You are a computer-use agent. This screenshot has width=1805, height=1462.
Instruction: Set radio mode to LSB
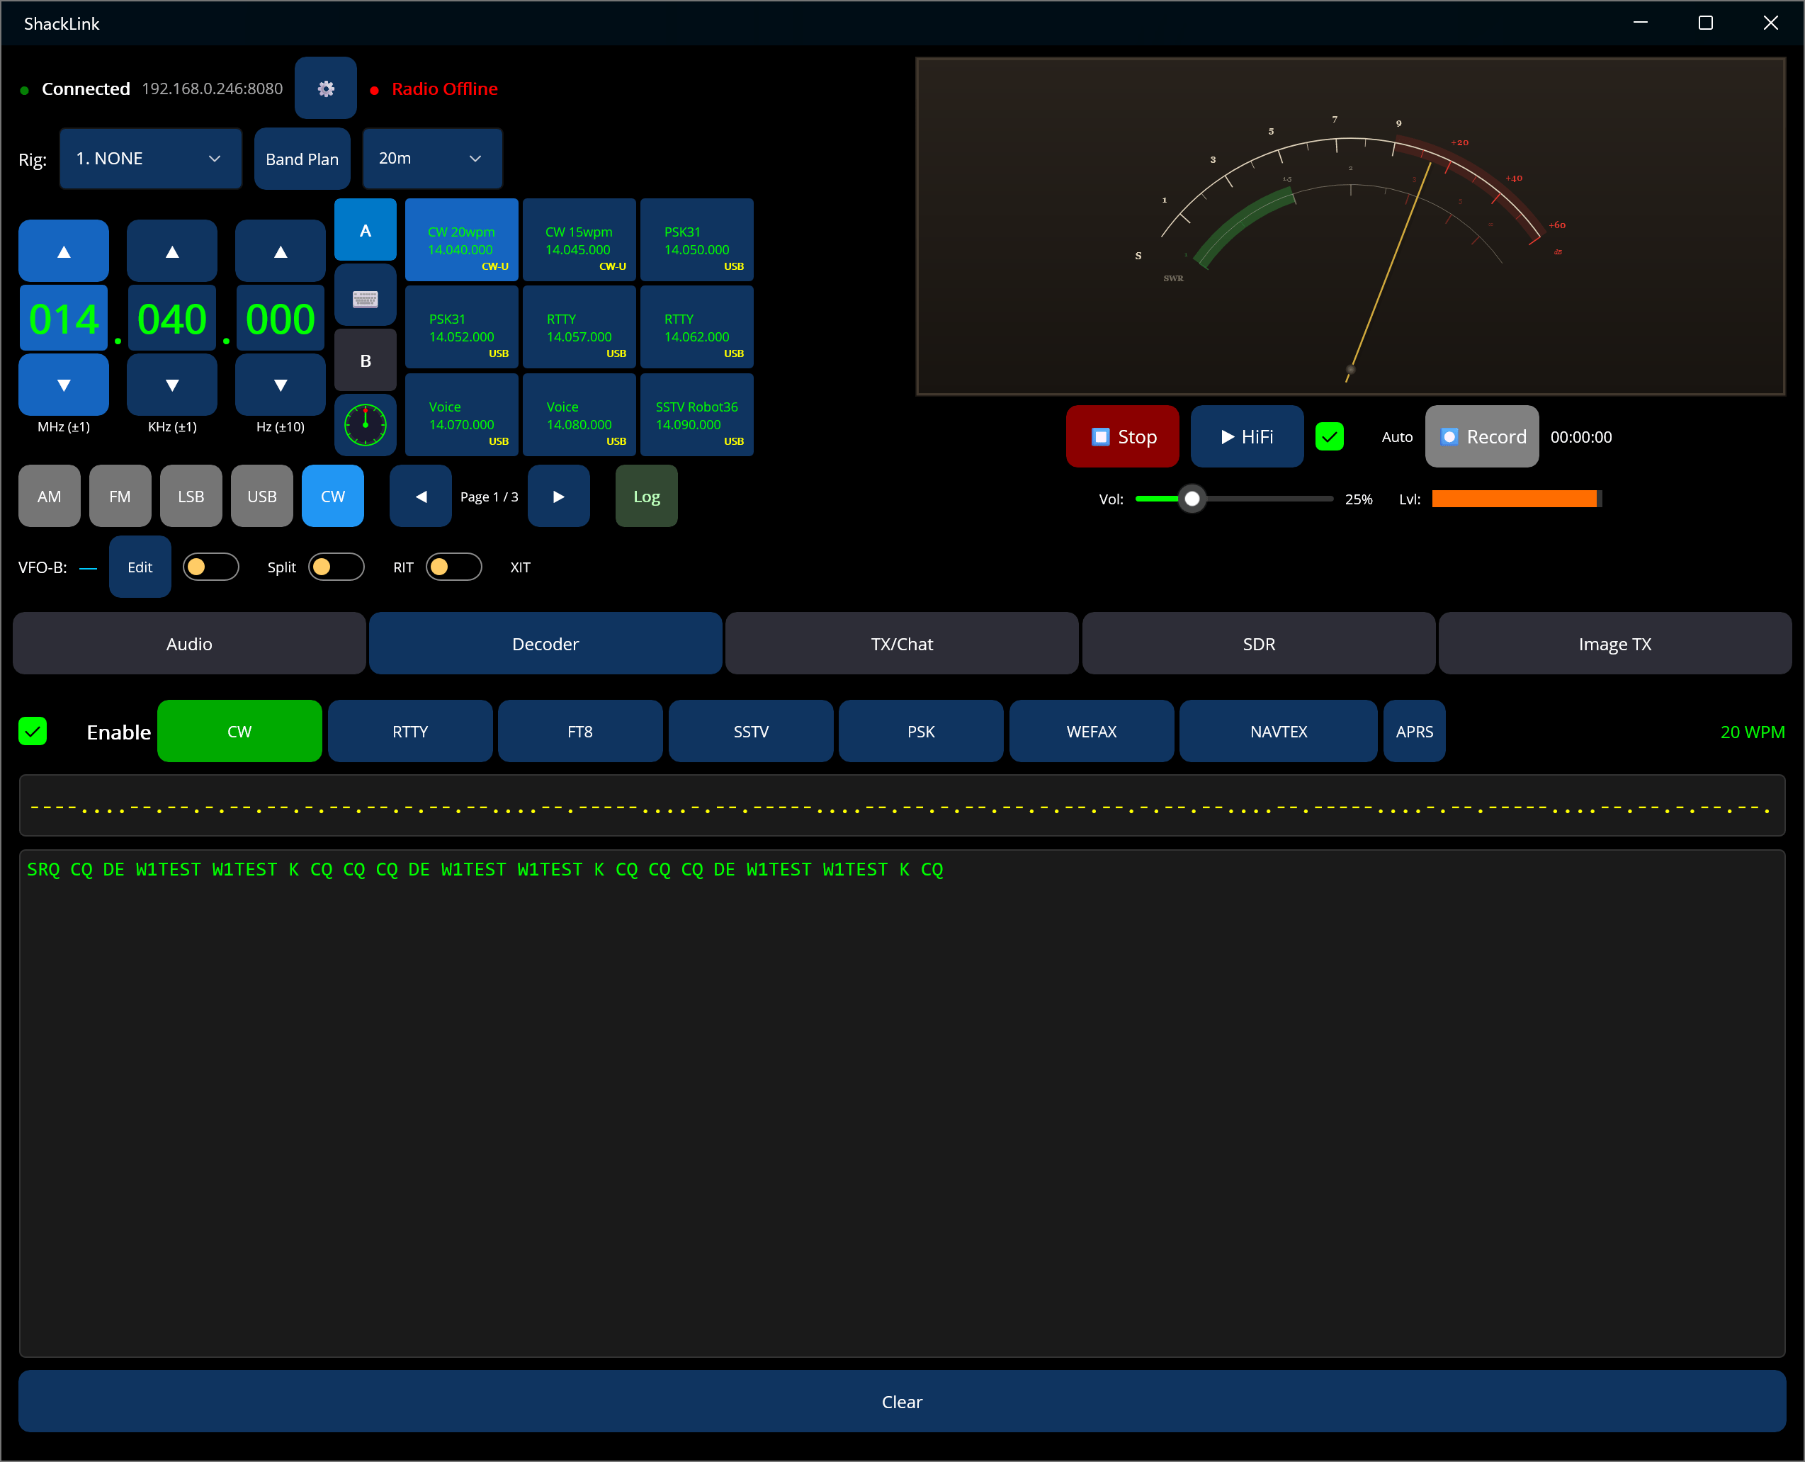coord(191,496)
